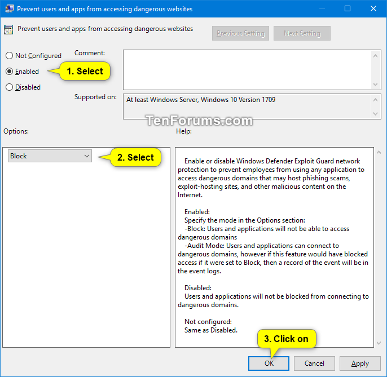The width and height of the screenshot is (387, 377).
Task: Click the Next Setting button
Action: pos(302,33)
